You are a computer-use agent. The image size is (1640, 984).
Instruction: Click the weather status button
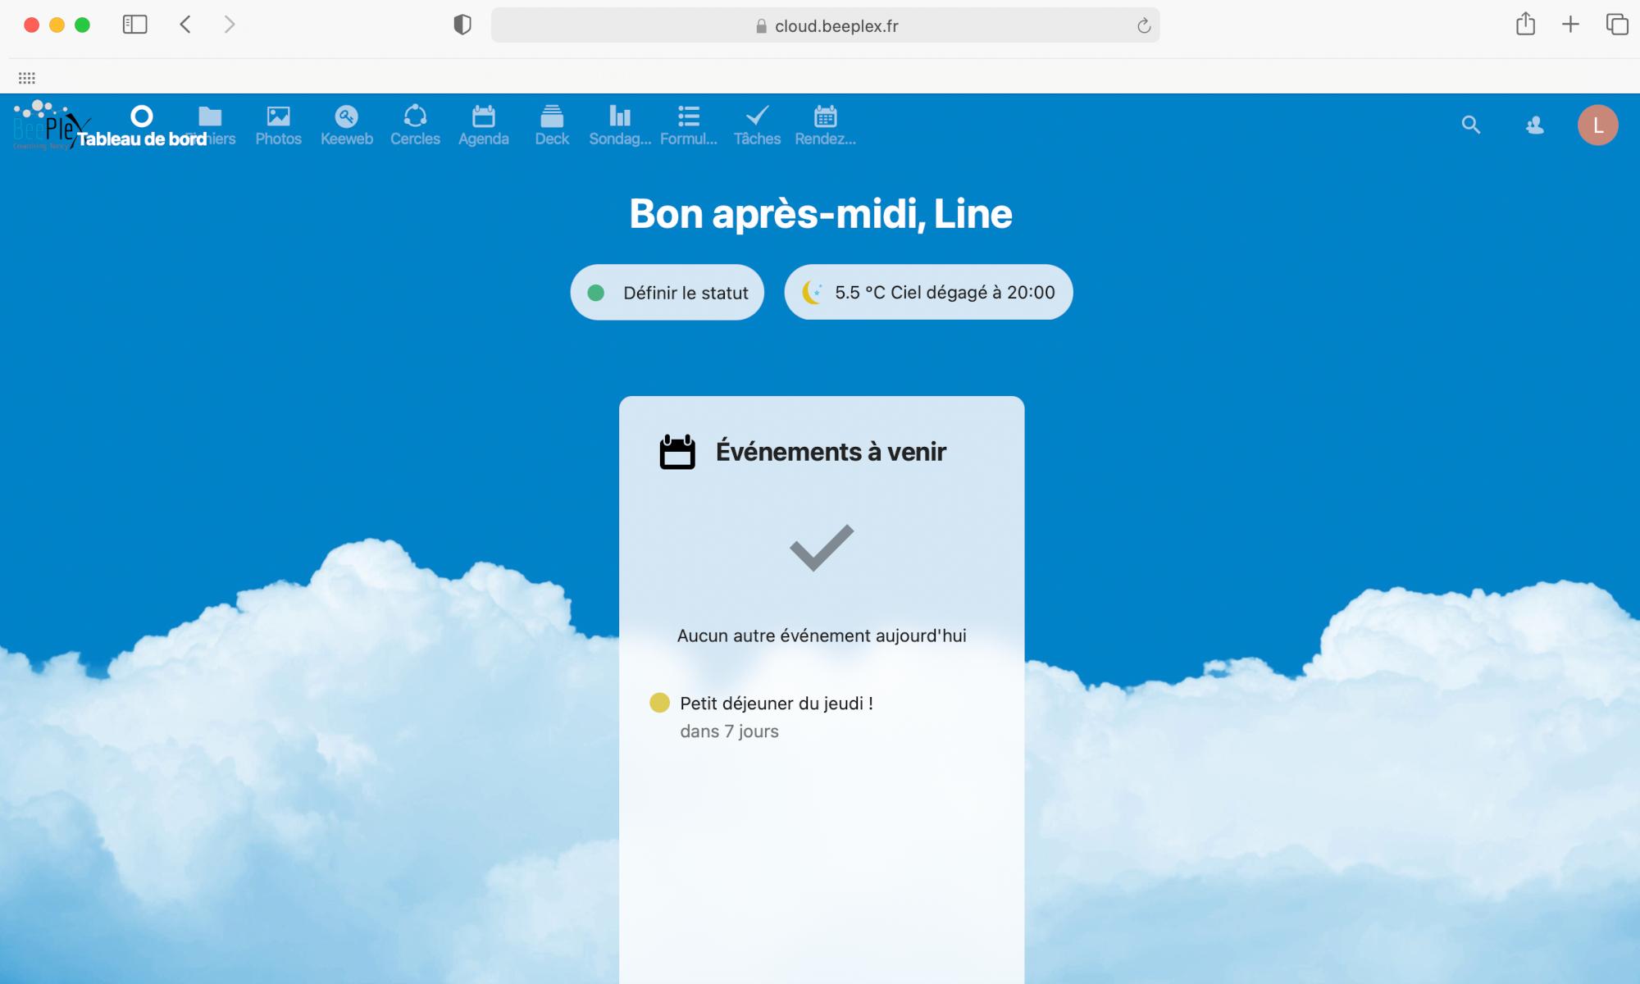point(928,293)
